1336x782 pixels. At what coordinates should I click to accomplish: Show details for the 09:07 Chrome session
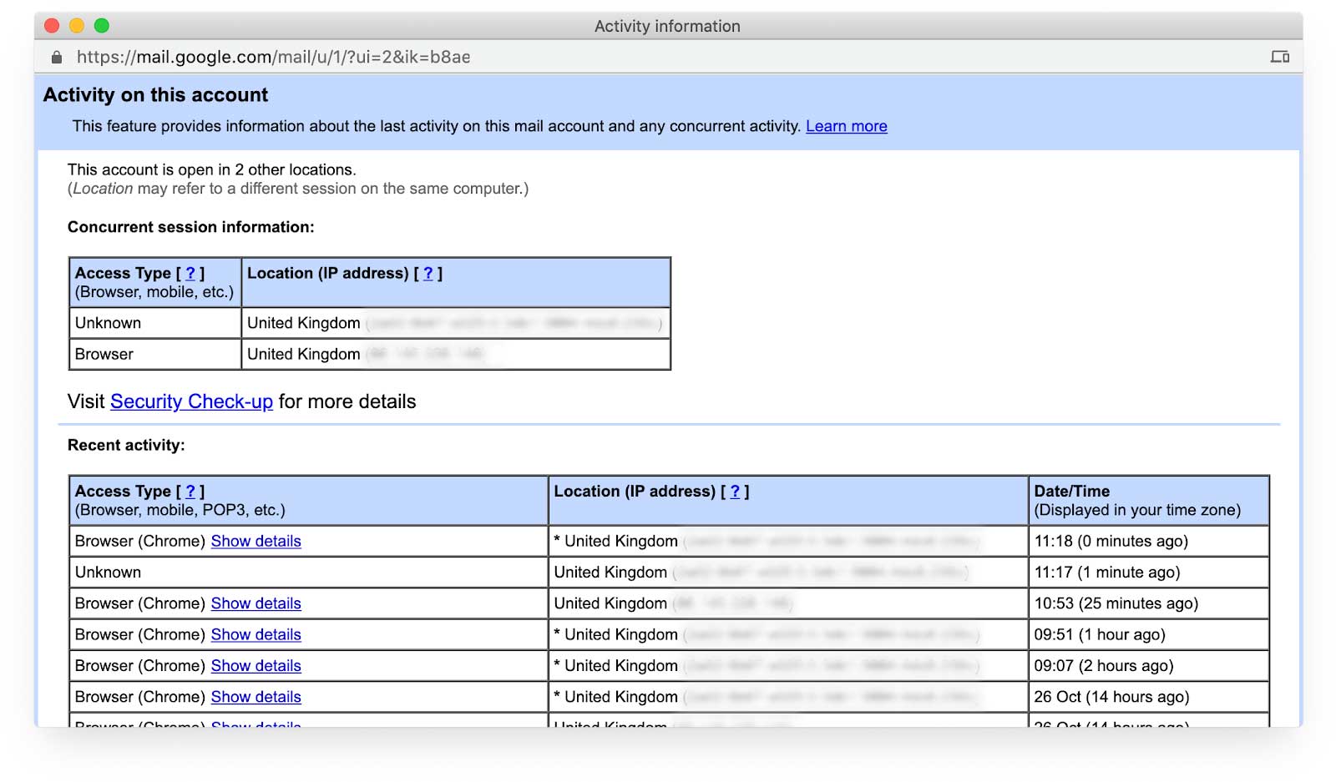tap(256, 665)
